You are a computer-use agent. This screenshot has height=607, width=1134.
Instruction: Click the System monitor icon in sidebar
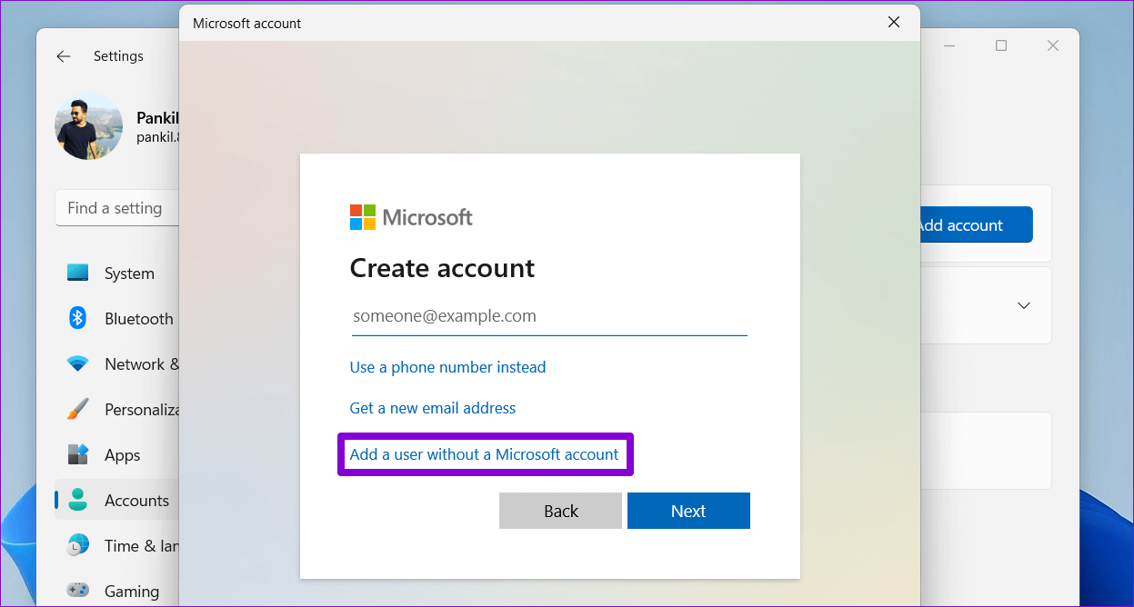pyautogui.click(x=77, y=274)
